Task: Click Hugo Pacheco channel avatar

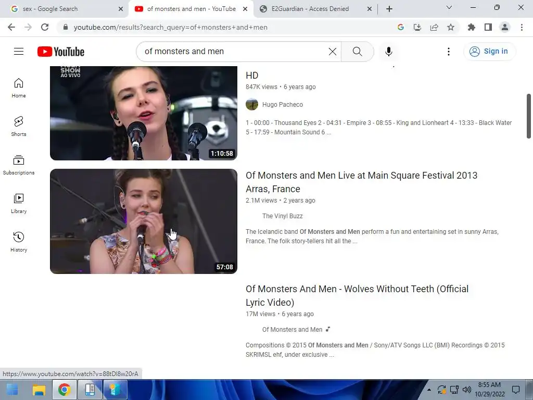Action: pos(252,104)
